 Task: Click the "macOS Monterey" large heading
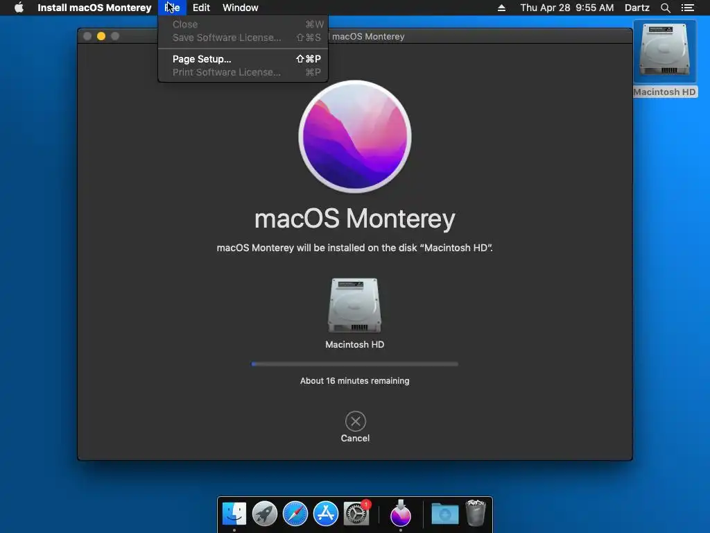tap(355, 219)
